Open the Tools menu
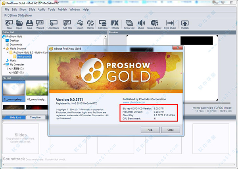Image resolution: width=238 pixels, height=169 pixels. [x=52, y=10]
